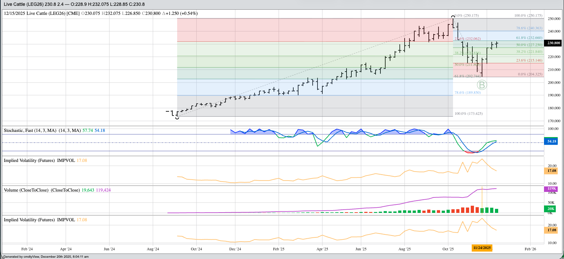Click the 78.6% (240.363) retracement label
The height and width of the screenshot is (259, 564).
tap(529, 28)
